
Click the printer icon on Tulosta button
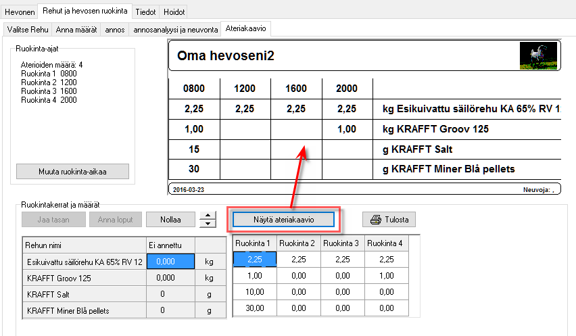[376, 220]
